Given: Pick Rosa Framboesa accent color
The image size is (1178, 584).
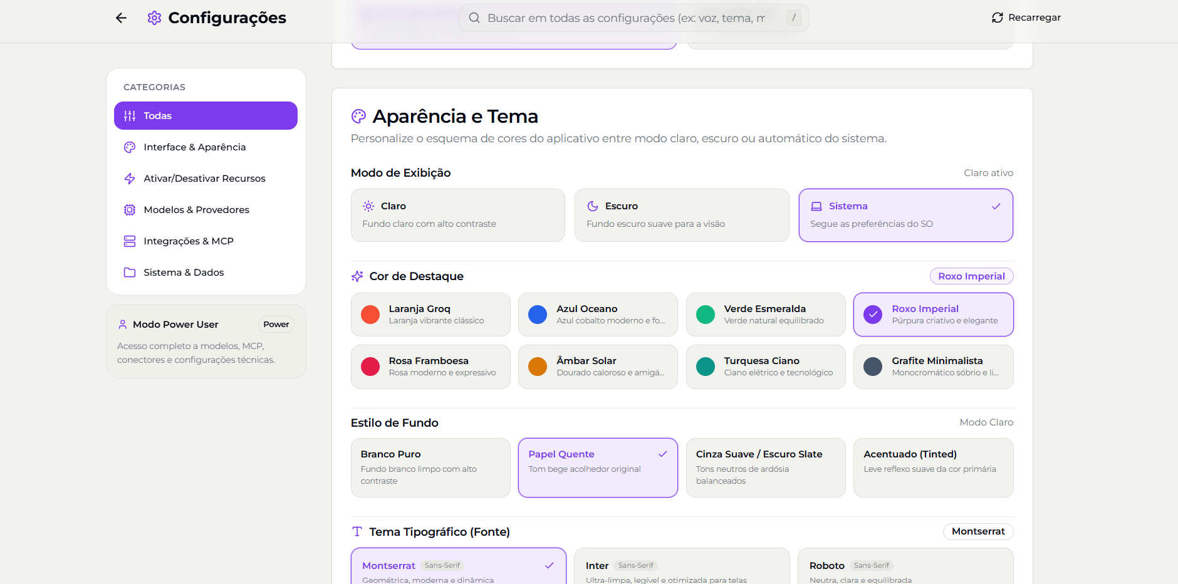Looking at the screenshot, I should click(430, 367).
